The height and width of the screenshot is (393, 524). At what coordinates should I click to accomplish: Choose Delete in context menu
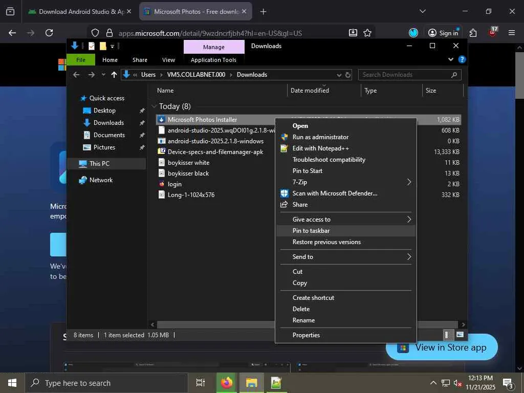click(346, 309)
